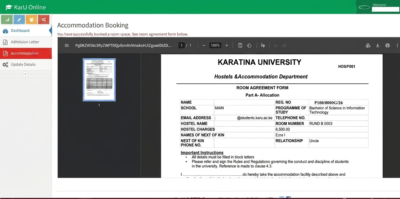Click the PDF page number field

coord(181,45)
